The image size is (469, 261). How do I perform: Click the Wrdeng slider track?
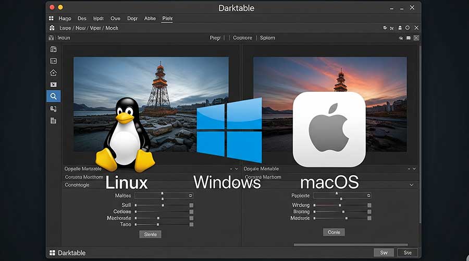tap(340, 205)
